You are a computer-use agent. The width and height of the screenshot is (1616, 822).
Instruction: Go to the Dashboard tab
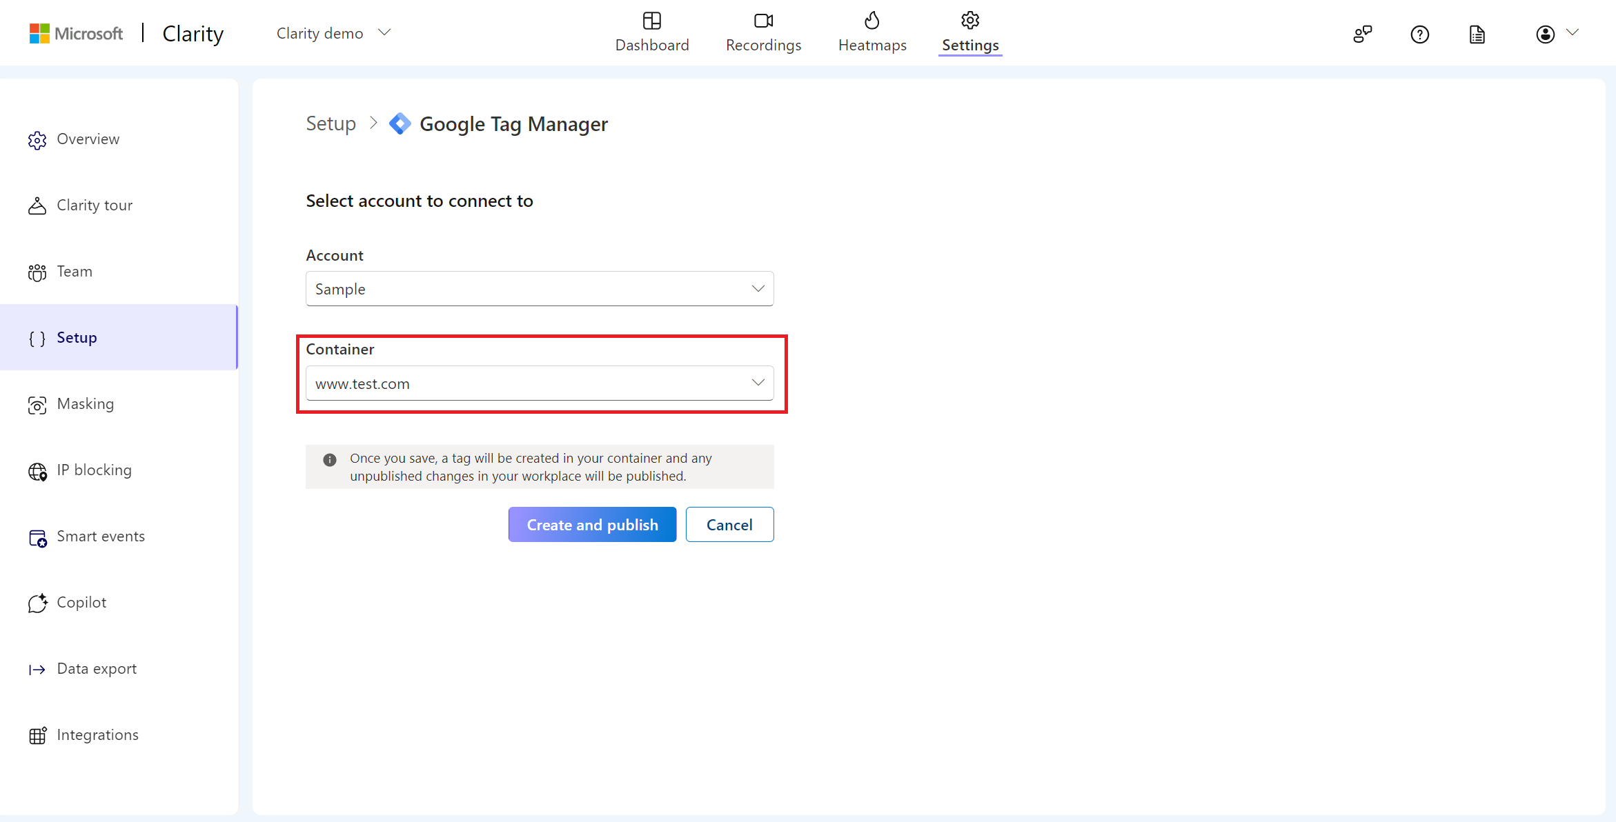point(652,32)
